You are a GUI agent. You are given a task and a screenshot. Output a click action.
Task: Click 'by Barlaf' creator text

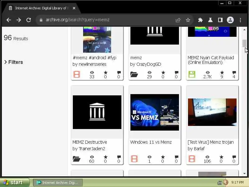click(196, 149)
